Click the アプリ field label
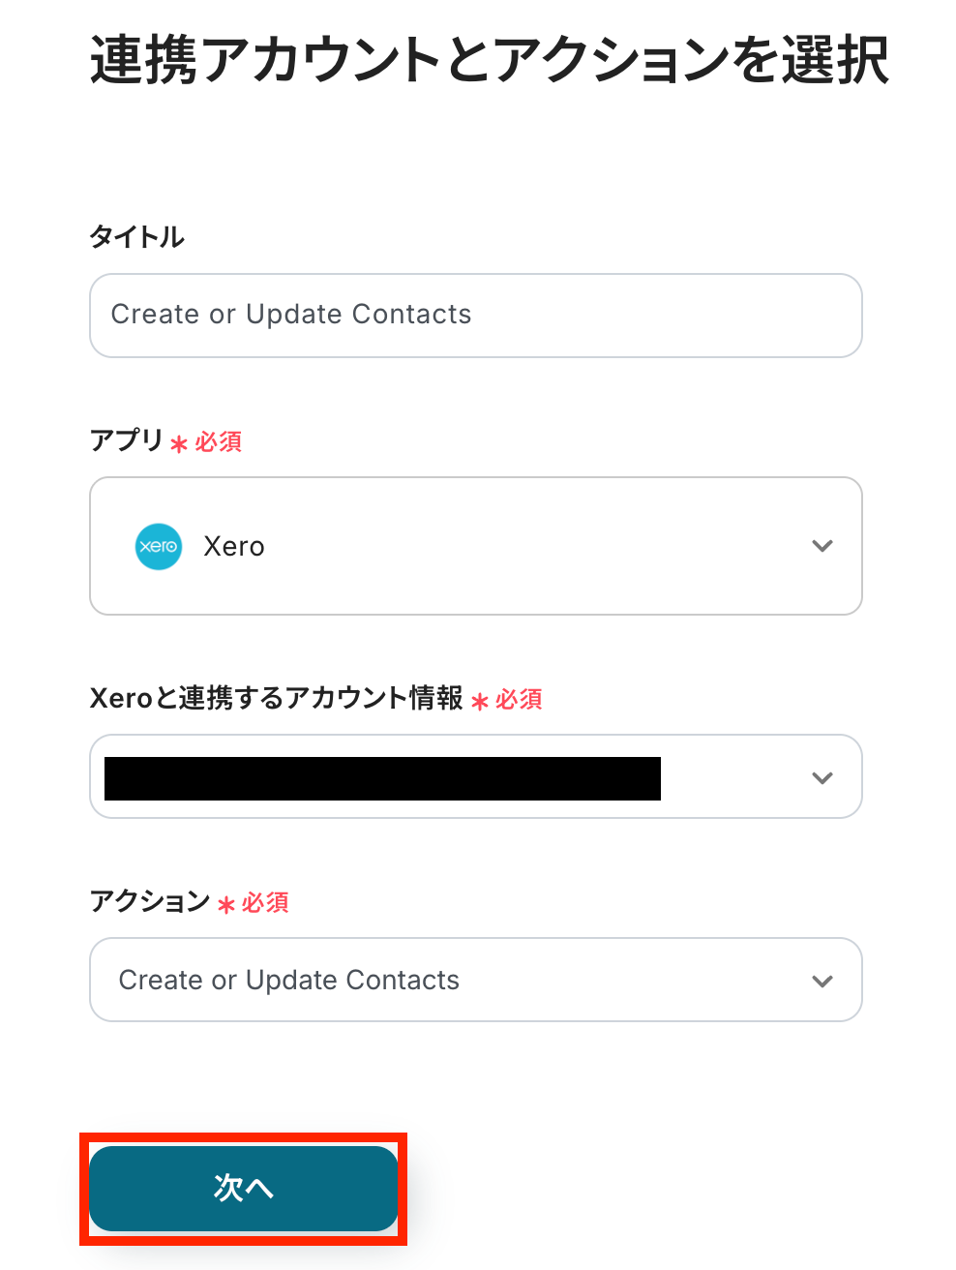Screen dimensions: 956x1270 [127, 440]
